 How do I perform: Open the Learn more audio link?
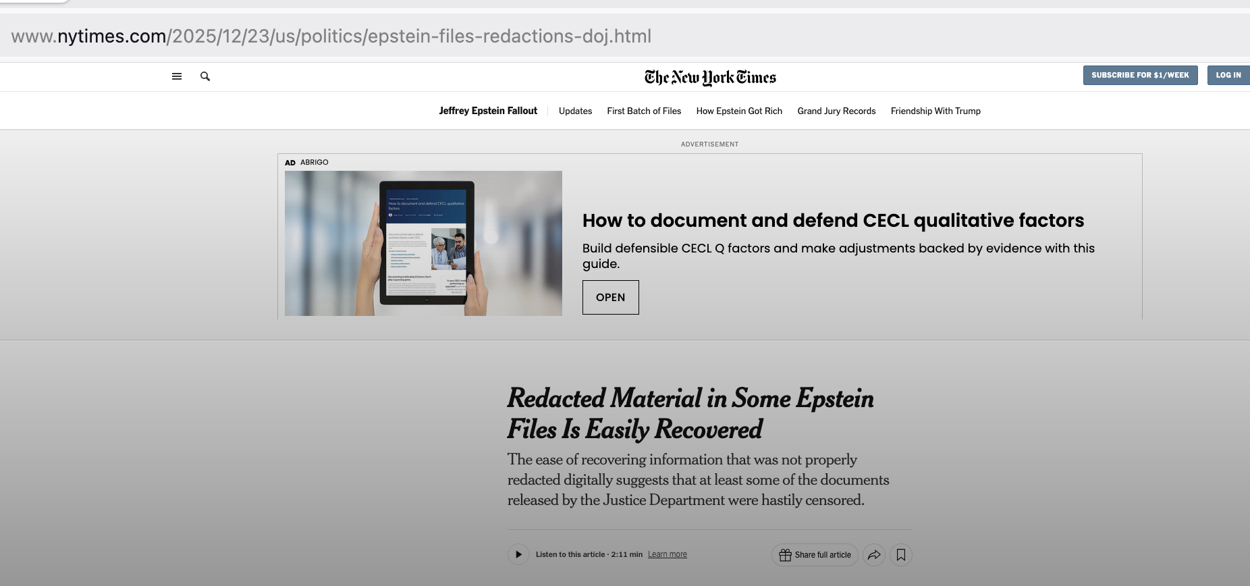pos(668,555)
